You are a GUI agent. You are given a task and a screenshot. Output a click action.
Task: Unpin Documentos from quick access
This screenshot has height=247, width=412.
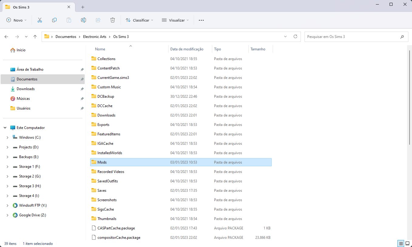pos(82,79)
